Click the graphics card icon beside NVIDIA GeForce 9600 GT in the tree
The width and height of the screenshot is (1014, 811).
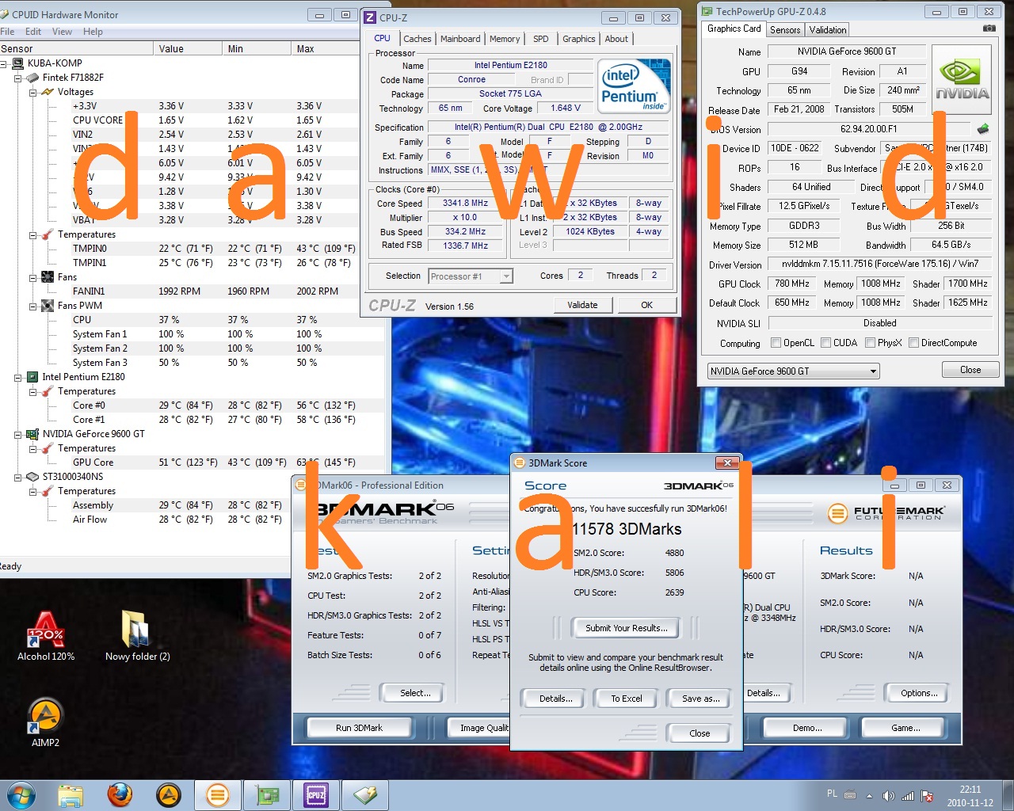pyautogui.click(x=32, y=434)
